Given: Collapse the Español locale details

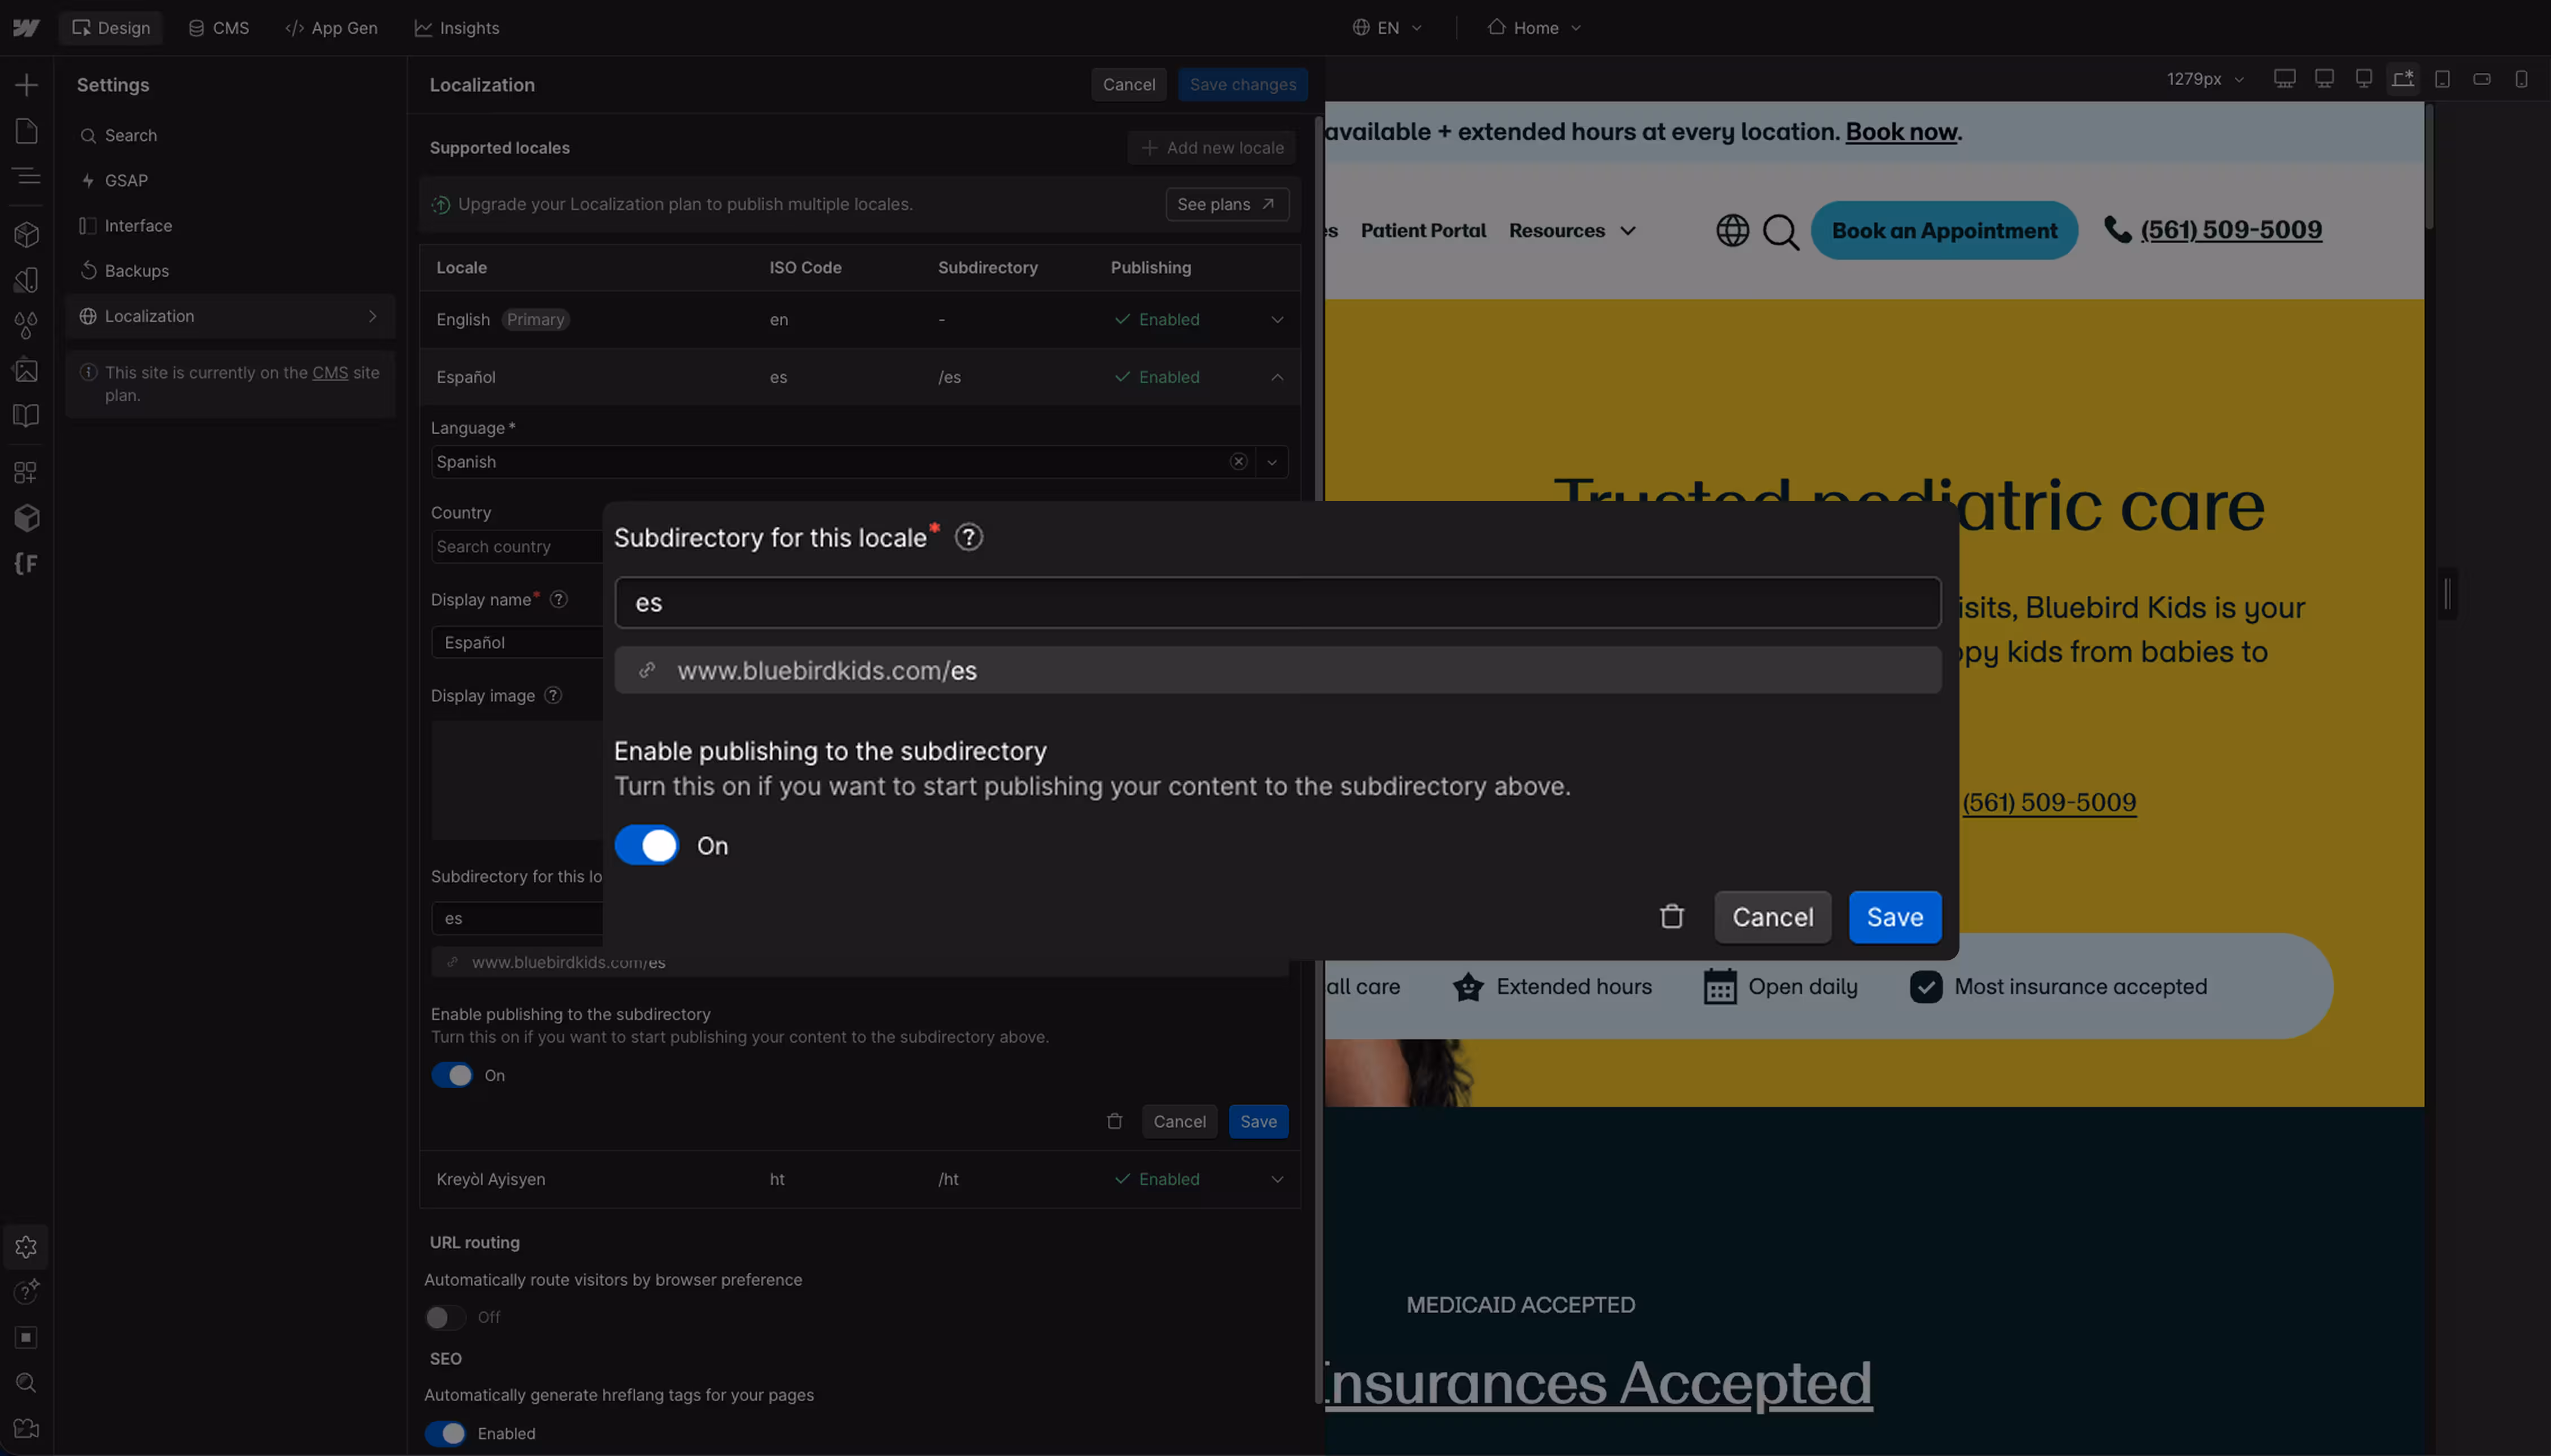Looking at the screenshot, I should point(1276,377).
